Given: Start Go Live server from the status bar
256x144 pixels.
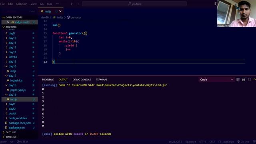Looking at the screenshot, I should click(x=243, y=142).
